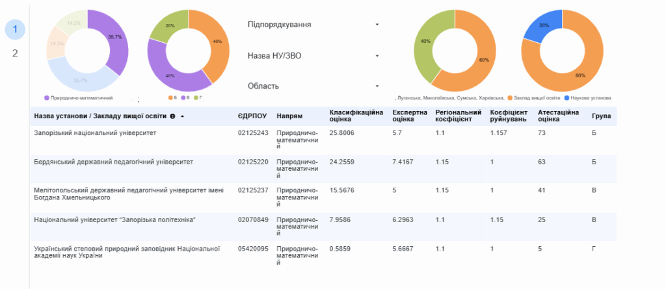Click the orange Б group legend dot
The image size is (666, 289).
tap(170, 98)
